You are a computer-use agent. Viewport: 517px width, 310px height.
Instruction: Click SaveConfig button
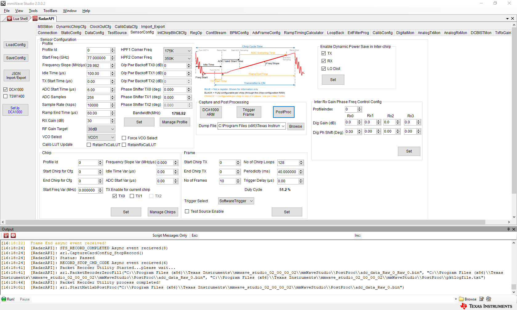click(16, 58)
